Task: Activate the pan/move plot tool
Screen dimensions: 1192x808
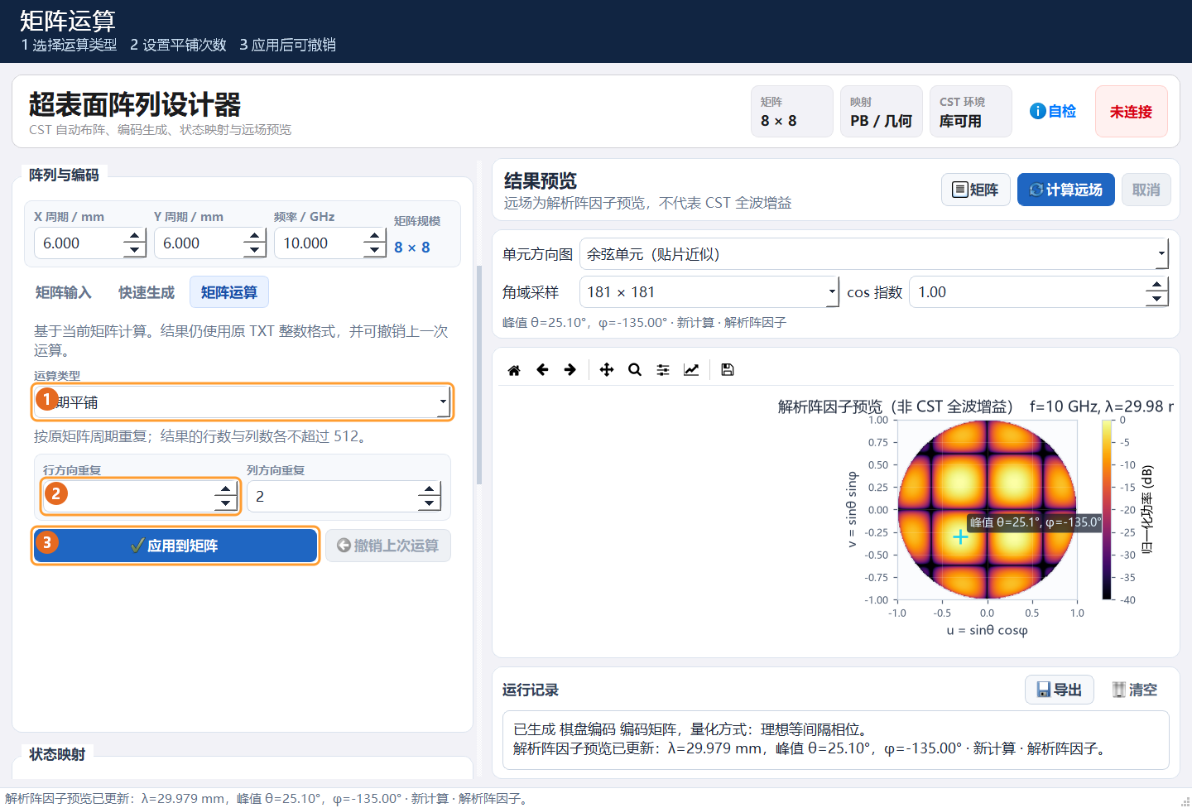Action: coord(607,370)
